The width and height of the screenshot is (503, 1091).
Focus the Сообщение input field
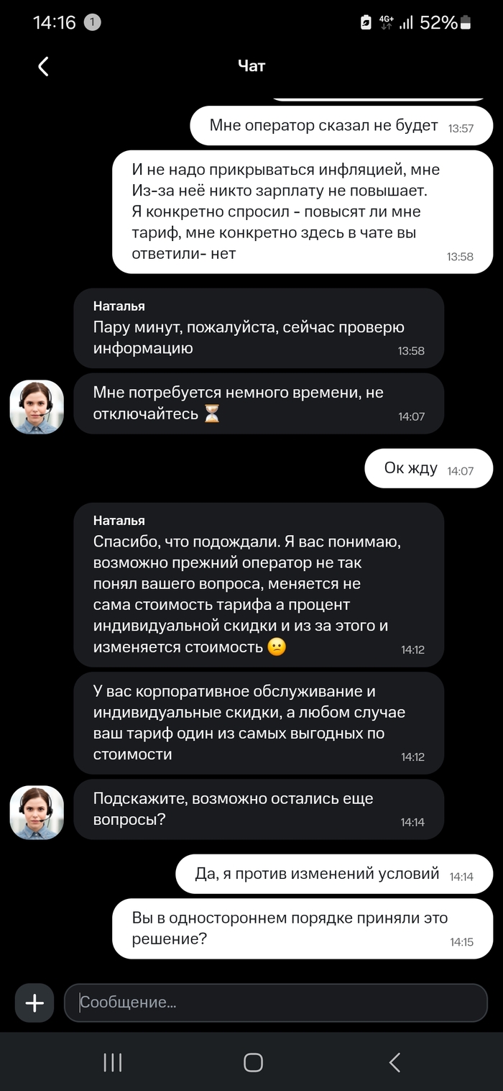(x=276, y=1003)
